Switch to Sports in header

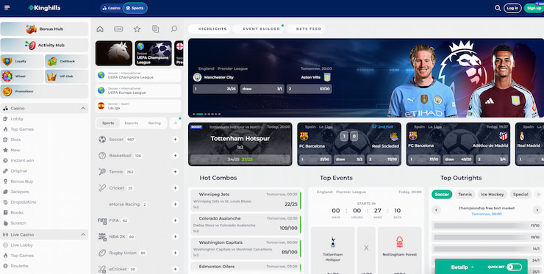click(x=135, y=8)
